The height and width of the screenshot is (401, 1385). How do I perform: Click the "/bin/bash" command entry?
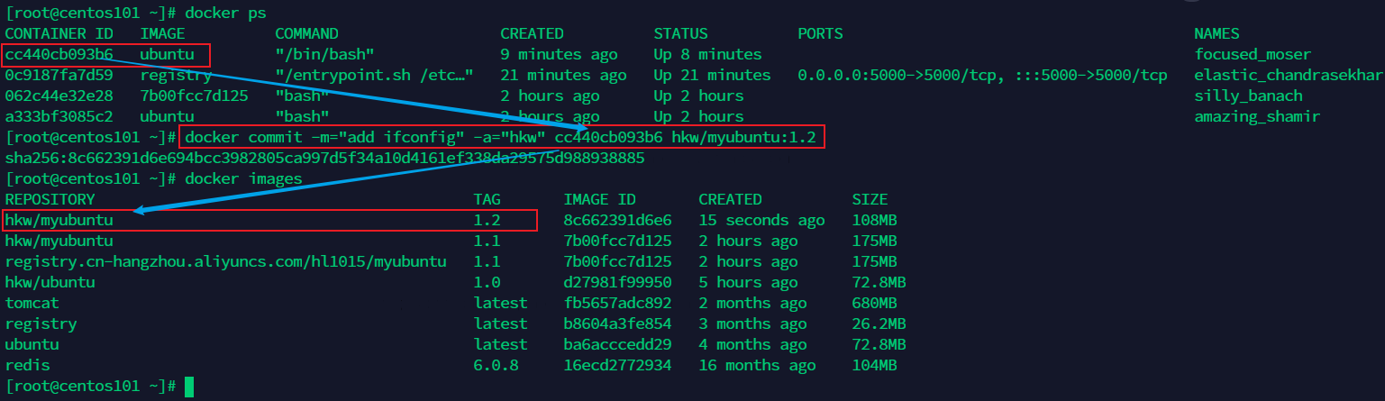click(324, 54)
